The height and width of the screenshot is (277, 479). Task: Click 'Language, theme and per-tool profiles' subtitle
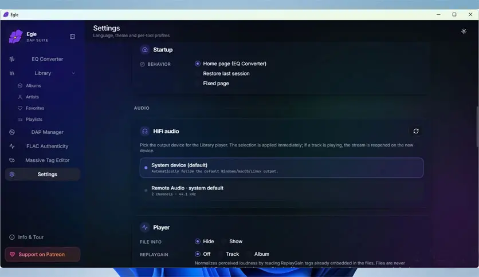(131, 35)
